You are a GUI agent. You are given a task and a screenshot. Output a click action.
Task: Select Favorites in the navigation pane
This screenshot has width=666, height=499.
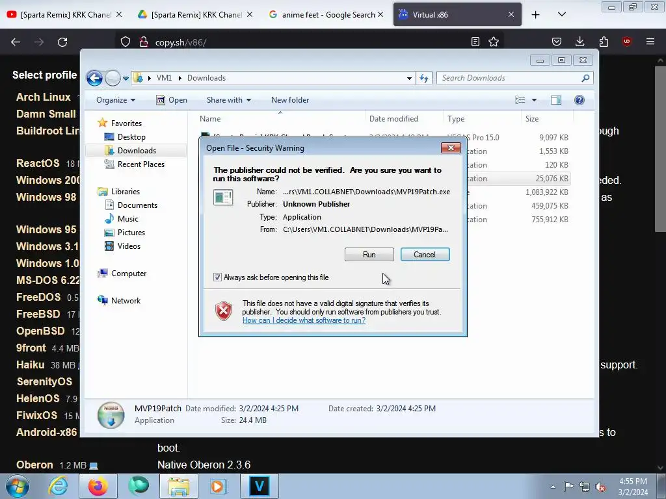(x=126, y=123)
